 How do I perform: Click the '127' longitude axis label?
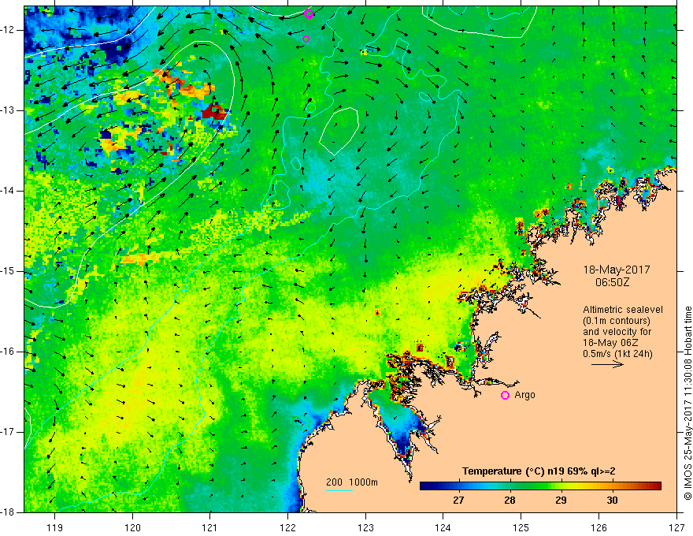point(676,527)
